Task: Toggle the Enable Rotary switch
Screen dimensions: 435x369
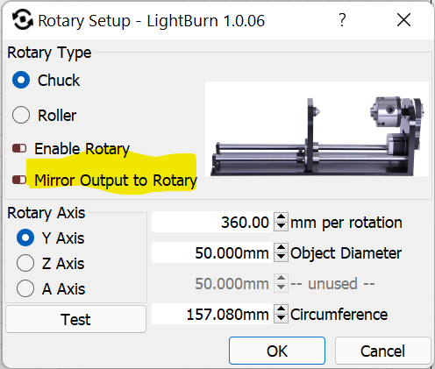Action: (x=19, y=148)
